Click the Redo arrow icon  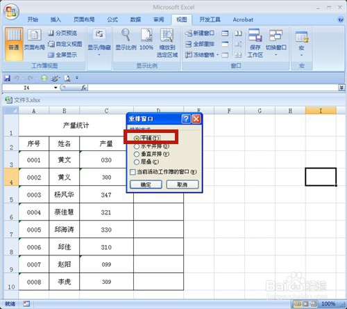[x=31, y=78]
